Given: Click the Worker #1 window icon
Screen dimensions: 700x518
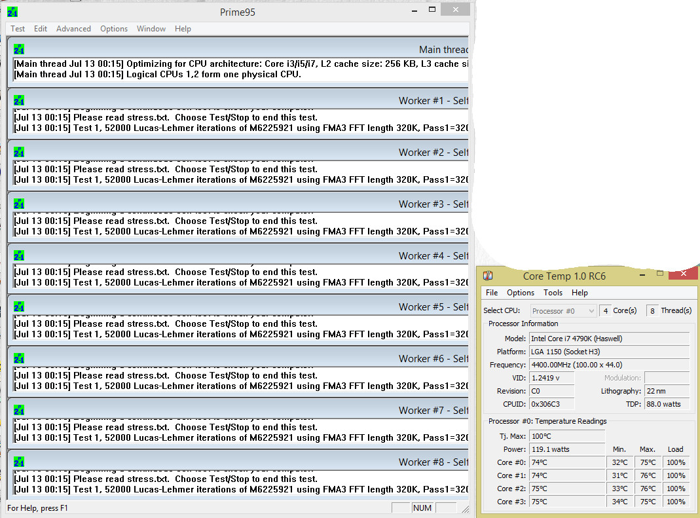Looking at the screenshot, I should (x=19, y=100).
